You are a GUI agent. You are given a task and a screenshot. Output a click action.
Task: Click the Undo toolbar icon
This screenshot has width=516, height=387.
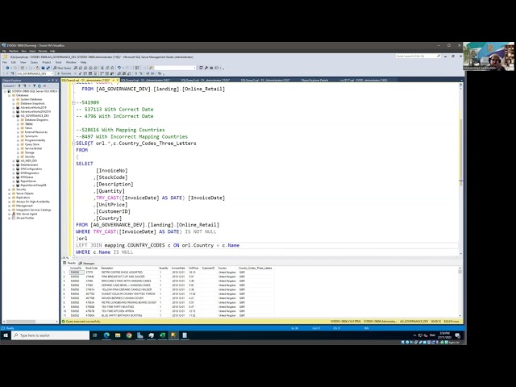[119, 68]
